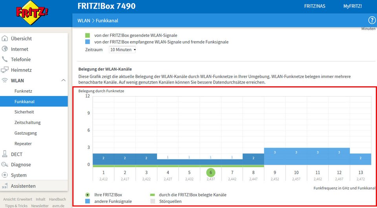The image size is (377, 208).
Task: Click the Störquellen hatched legend icon
Action: pos(152,201)
